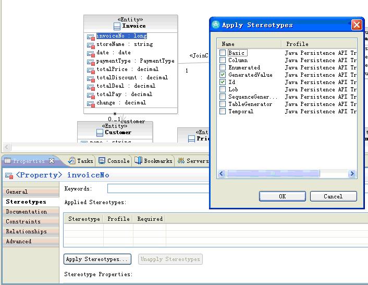Switch to the Advanced properties tab
The image size is (368, 285).
pos(19,242)
